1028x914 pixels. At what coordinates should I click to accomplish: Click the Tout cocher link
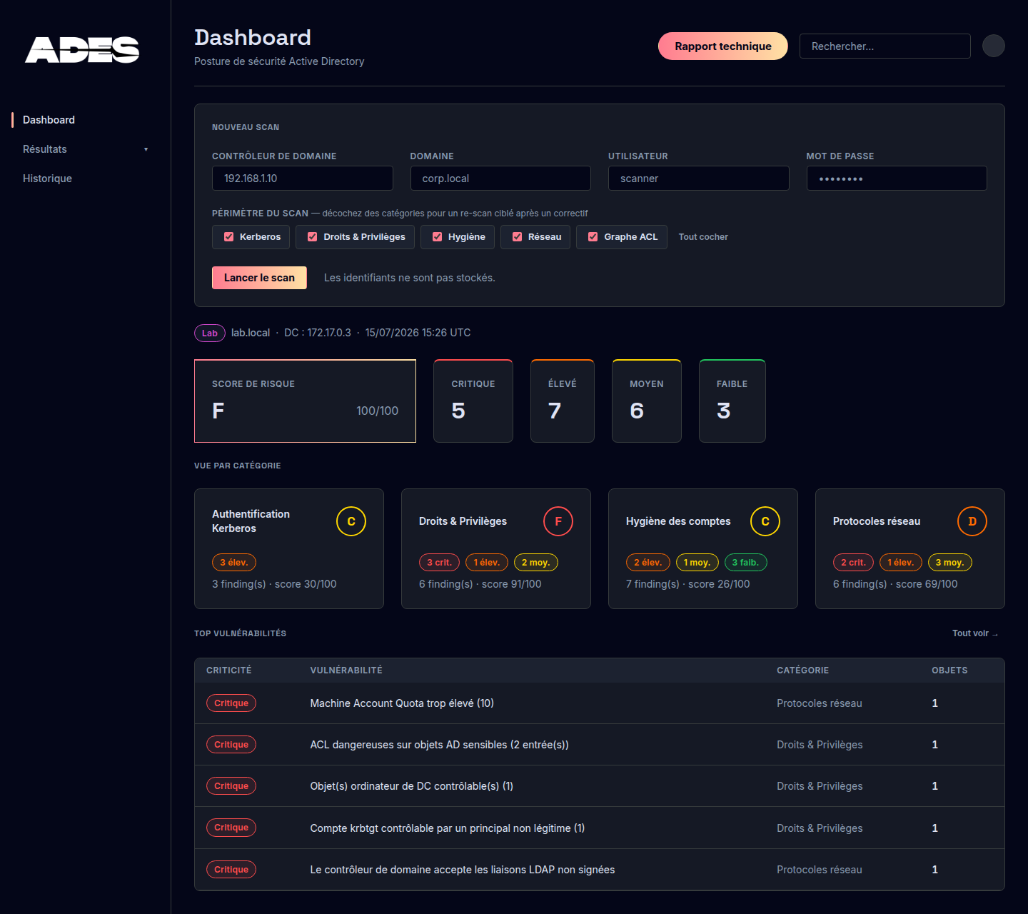coord(703,237)
